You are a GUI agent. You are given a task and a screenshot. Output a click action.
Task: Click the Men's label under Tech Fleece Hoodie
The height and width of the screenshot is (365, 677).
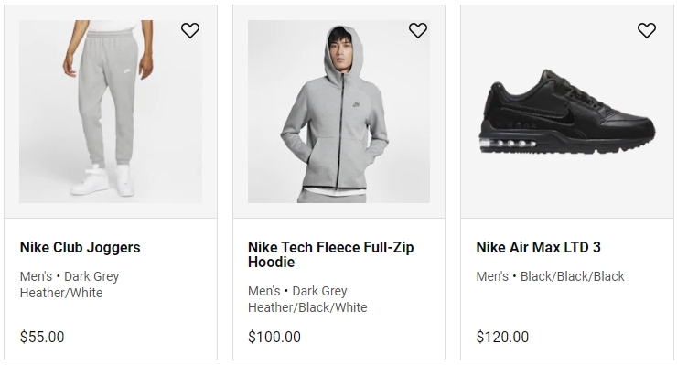pos(263,291)
